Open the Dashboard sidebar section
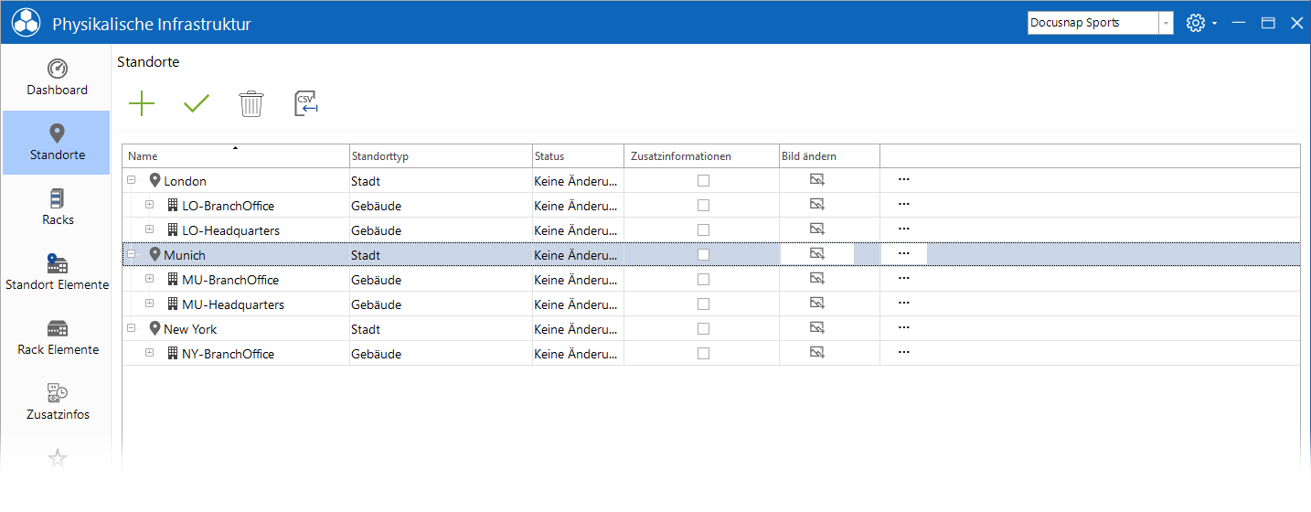Image resolution: width=1311 pixels, height=512 pixels. pyautogui.click(x=57, y=78)
